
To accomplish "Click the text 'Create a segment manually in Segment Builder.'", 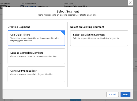I will (x=32, y=74).
